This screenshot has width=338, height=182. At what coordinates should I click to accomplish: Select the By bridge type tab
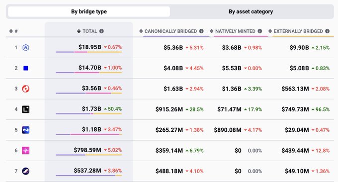tap(89, 11)
